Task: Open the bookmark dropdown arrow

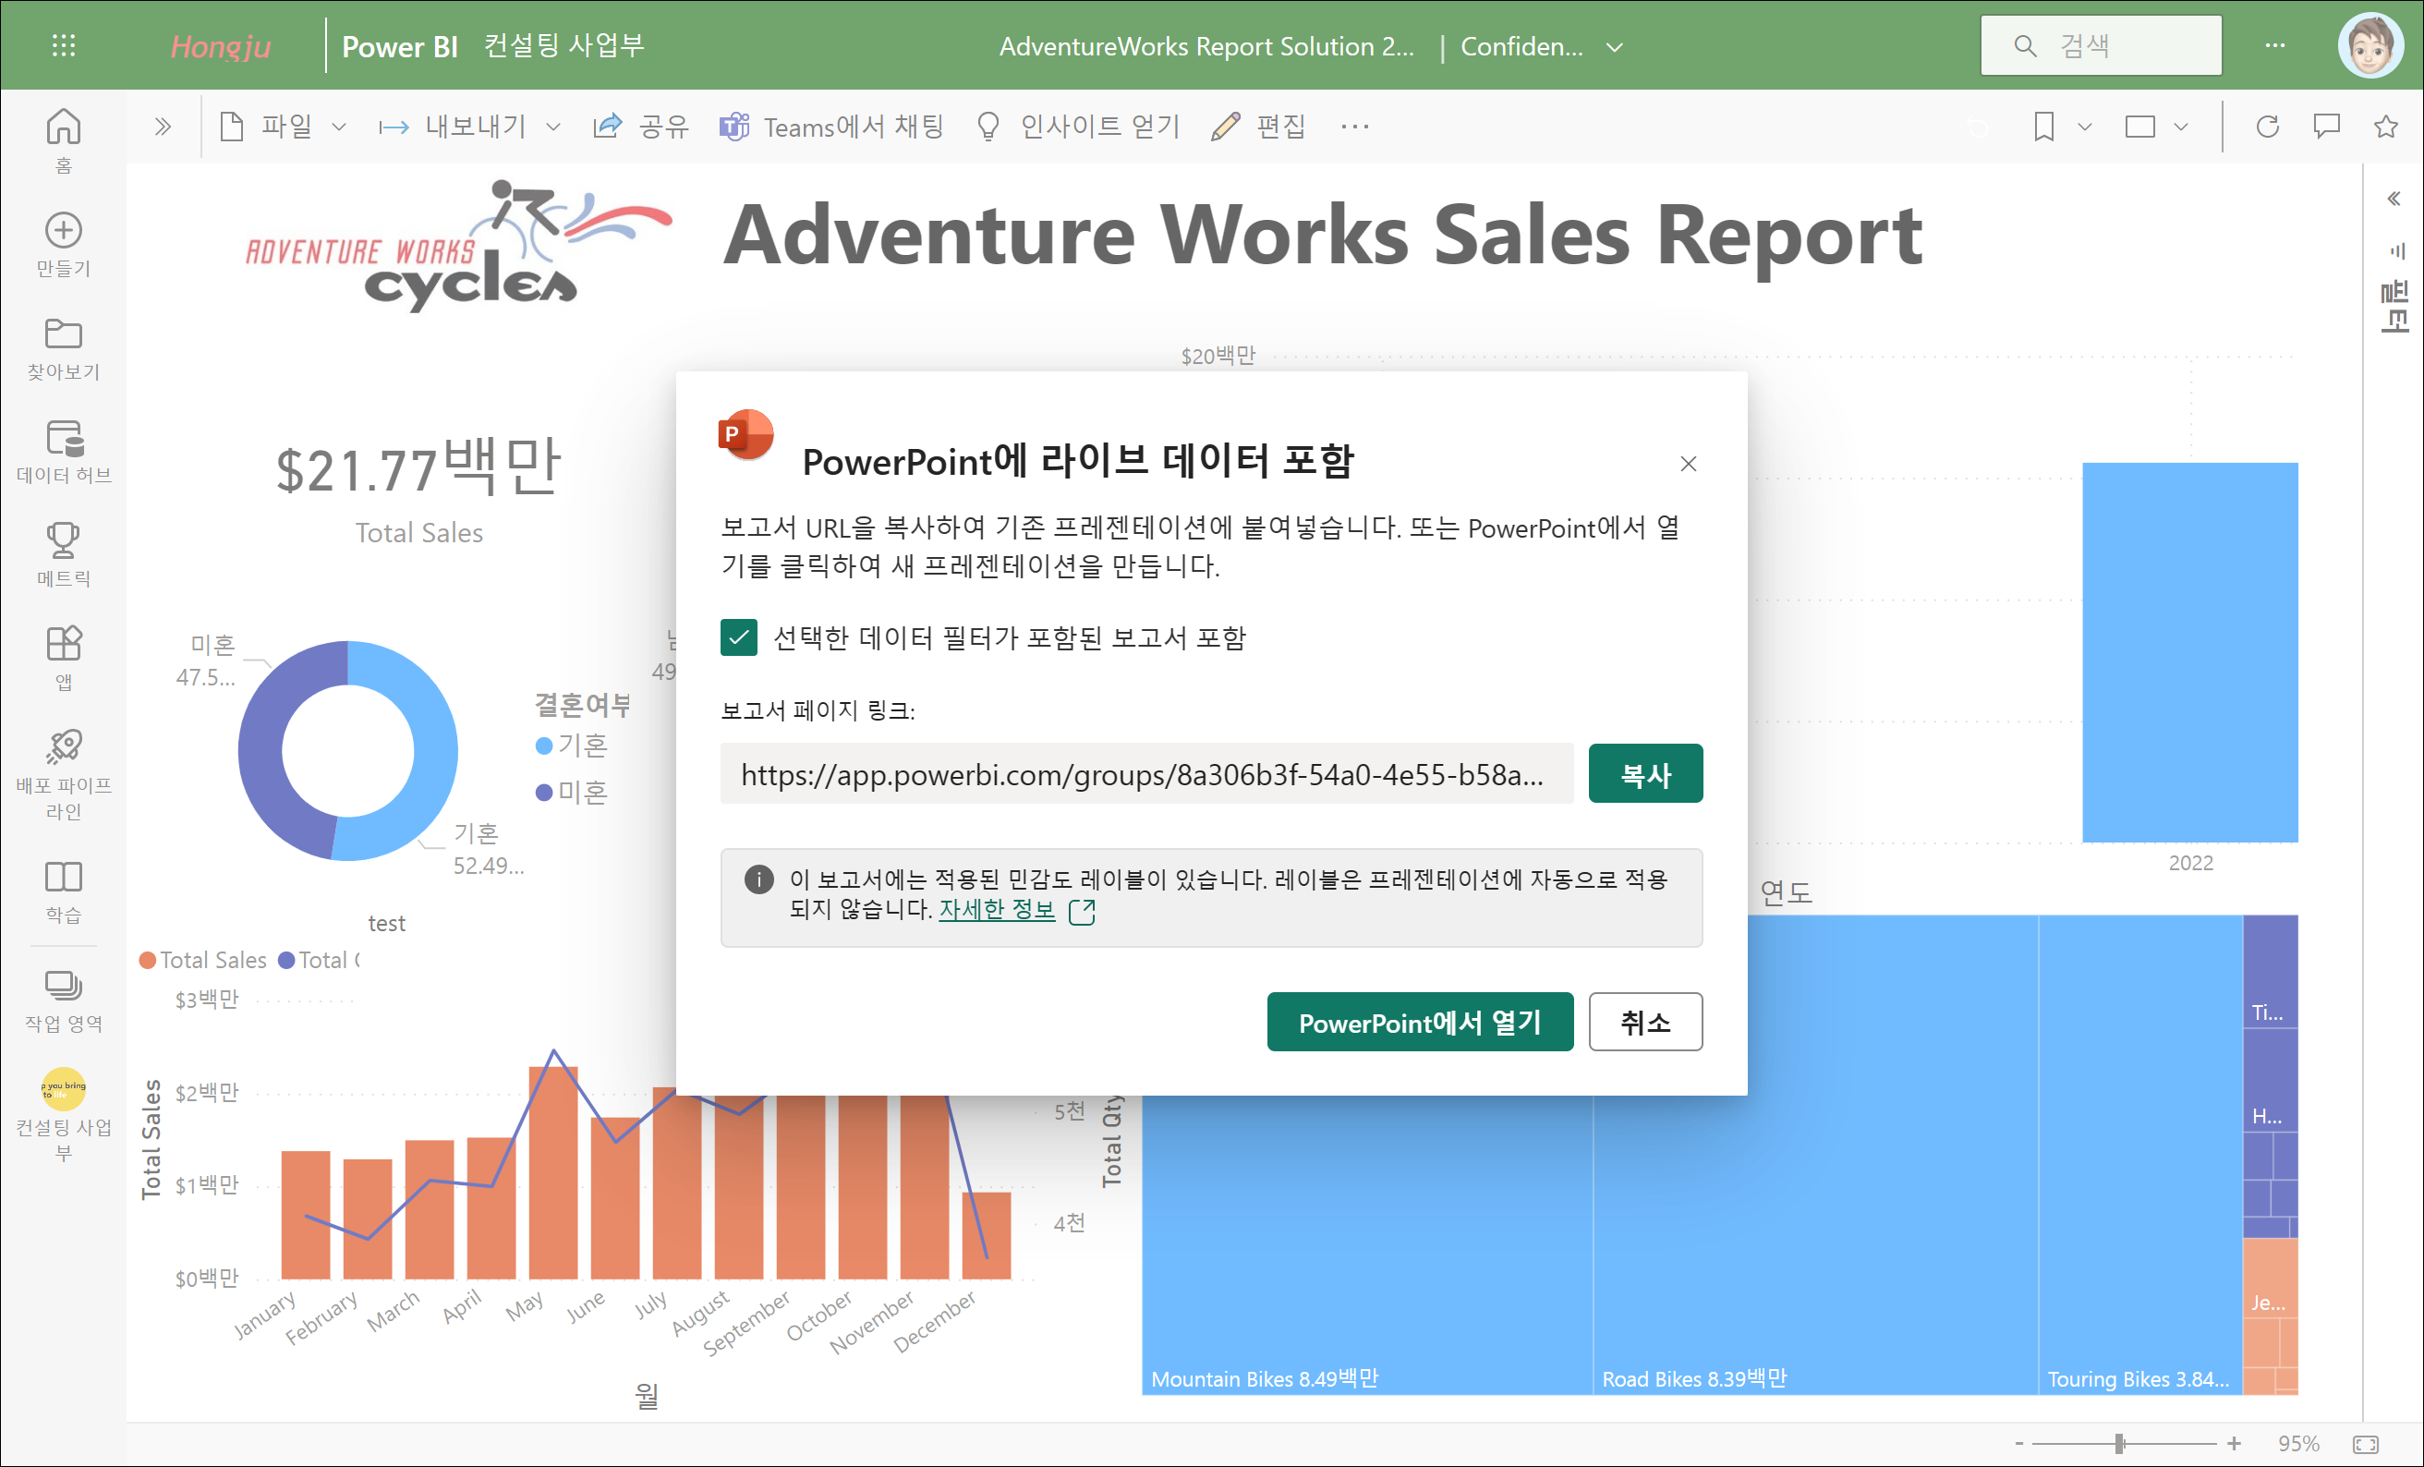Action: point(2085,126)
